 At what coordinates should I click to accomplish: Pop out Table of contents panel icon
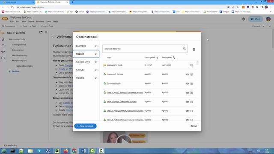41,33
